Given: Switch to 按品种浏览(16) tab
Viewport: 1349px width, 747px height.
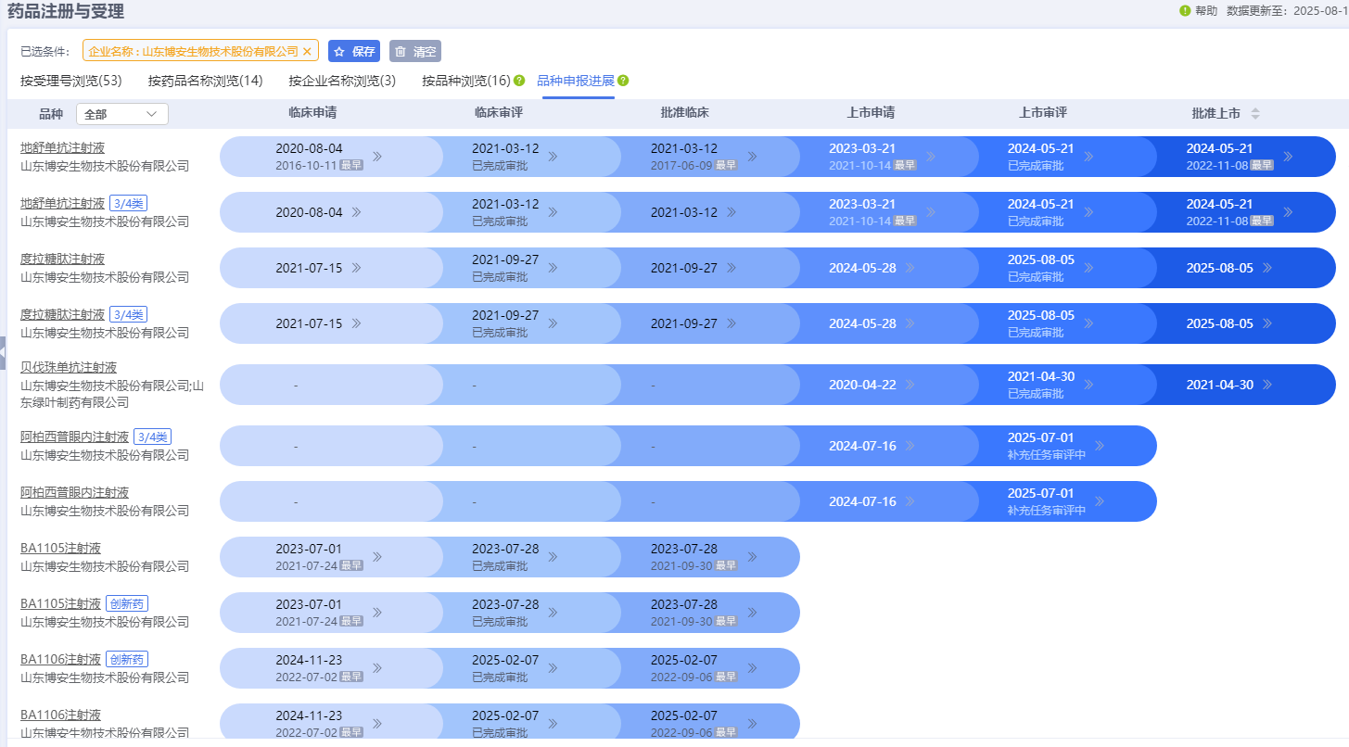Looking at the screenshot, I should [x=466, y=81].
